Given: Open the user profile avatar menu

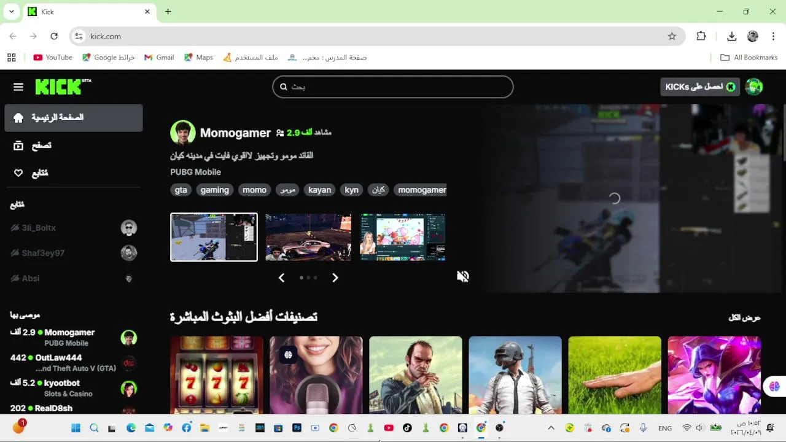Looking at the screenshot, I should point(754,87).
